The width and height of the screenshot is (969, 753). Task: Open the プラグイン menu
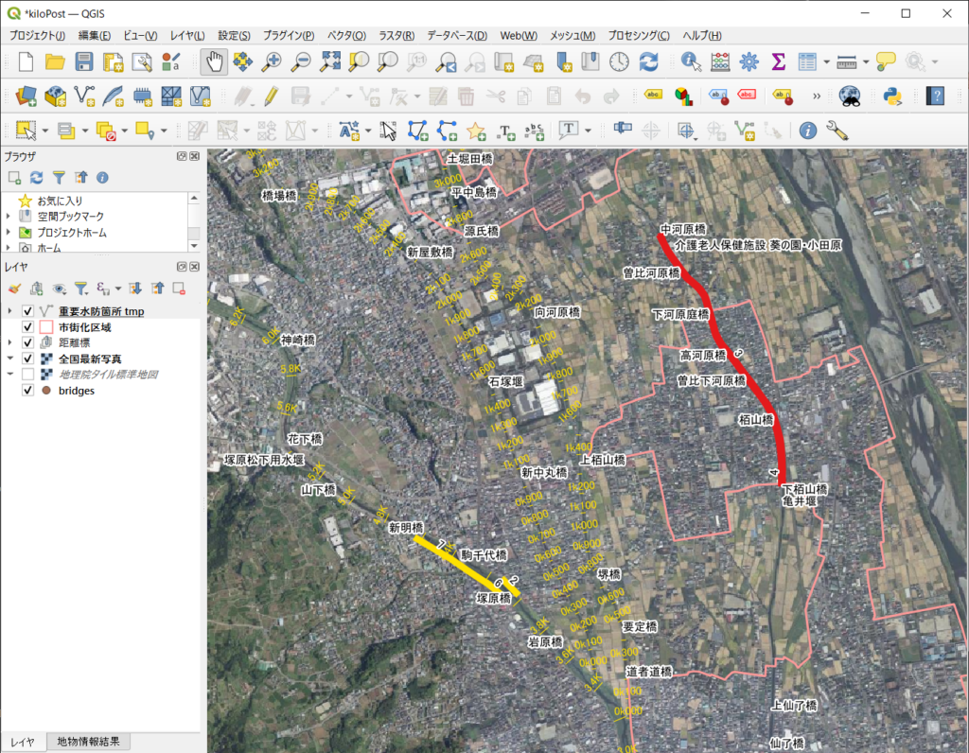pyautogui.click(x=289, y=35)
